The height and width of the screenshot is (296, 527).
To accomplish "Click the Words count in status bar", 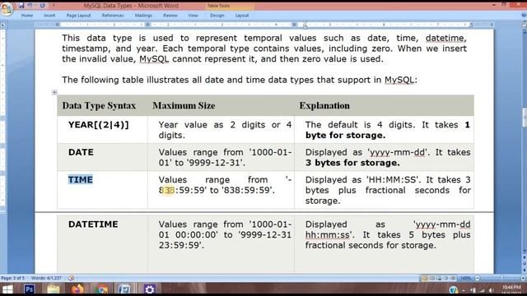I will 46,278.
